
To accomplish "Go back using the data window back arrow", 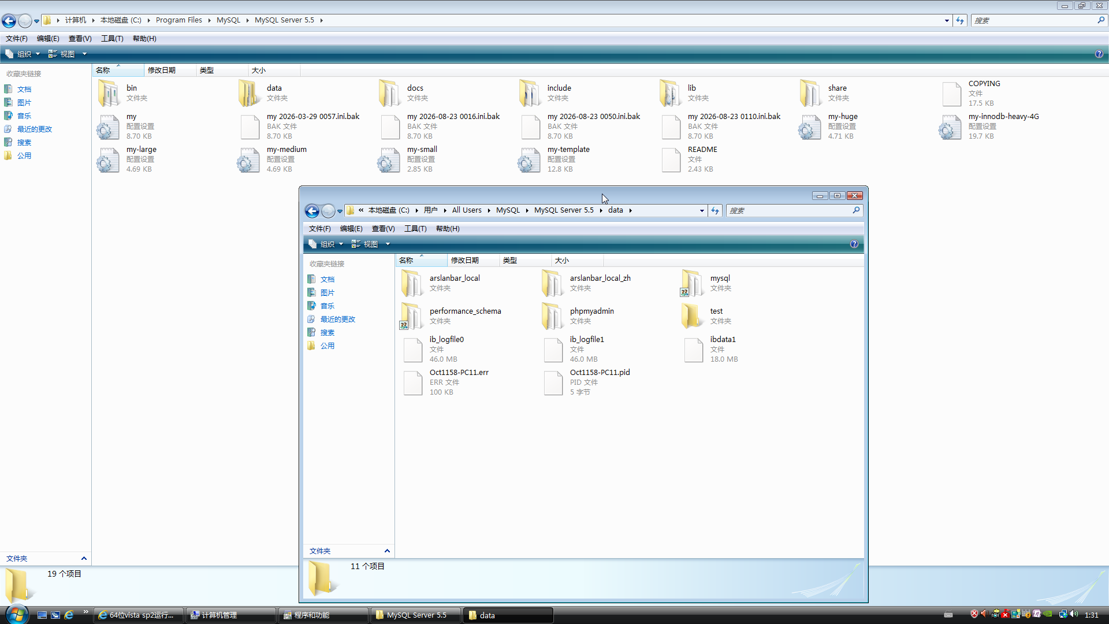I will click(x=312, y=211).
